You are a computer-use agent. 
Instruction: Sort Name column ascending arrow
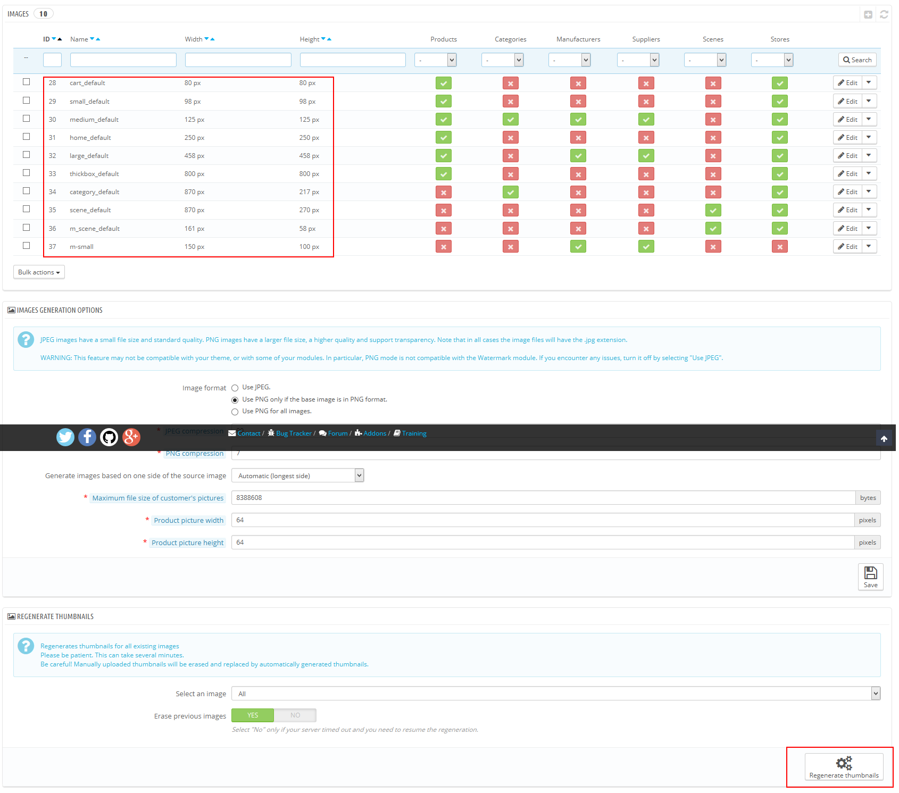pyautogui.click(x=98, y=39)
